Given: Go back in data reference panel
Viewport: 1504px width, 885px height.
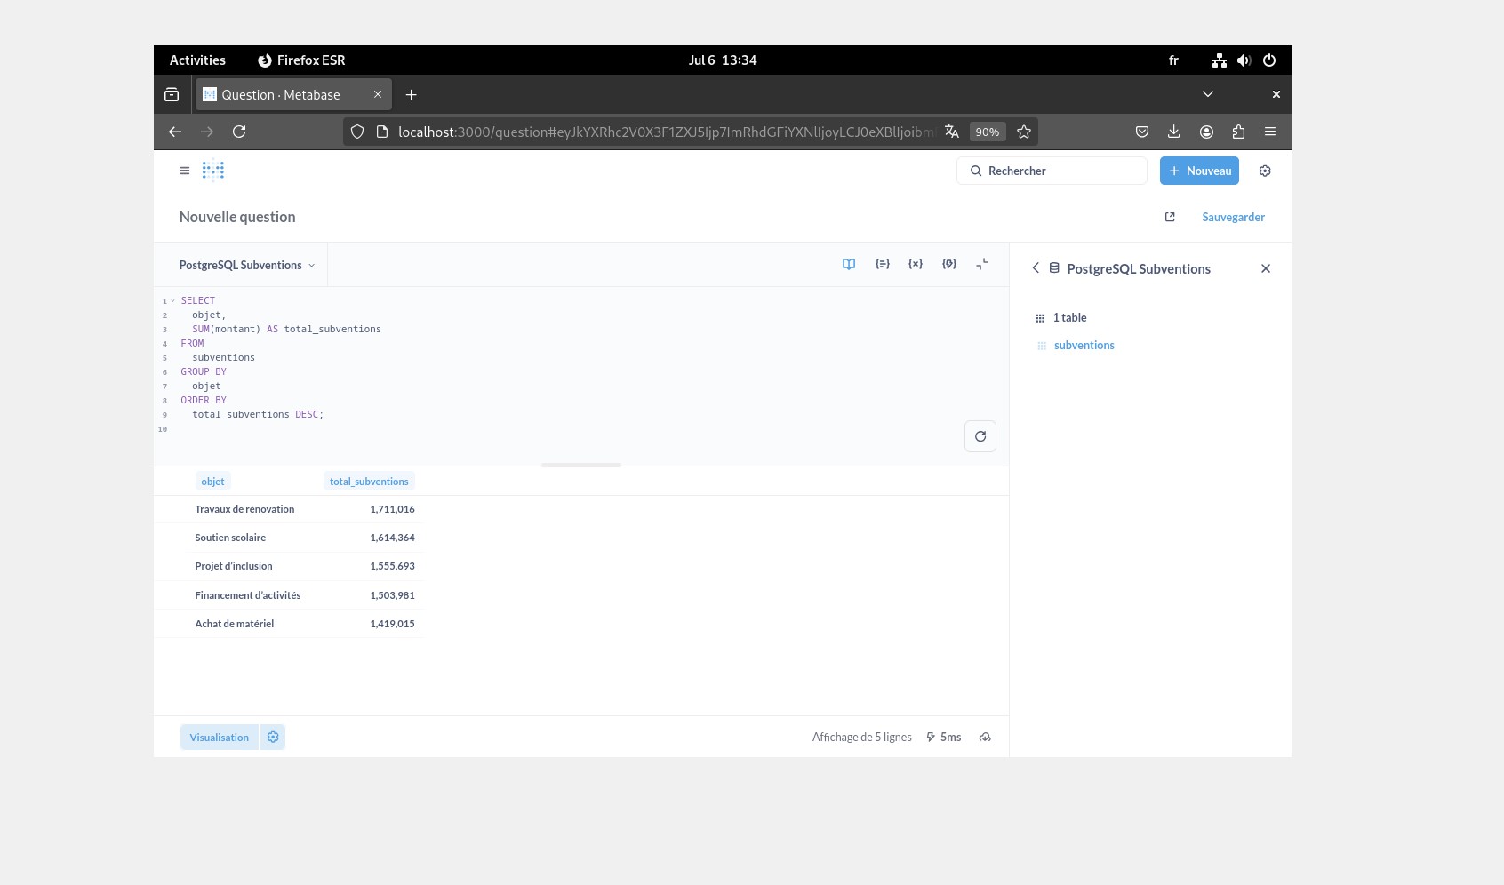Looking at the screenshot, I should pyautogui.click(x=1036, y=268).
